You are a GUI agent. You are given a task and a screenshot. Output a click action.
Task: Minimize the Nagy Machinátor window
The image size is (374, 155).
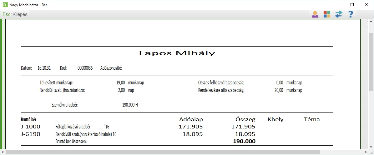[x=338, y=5]
